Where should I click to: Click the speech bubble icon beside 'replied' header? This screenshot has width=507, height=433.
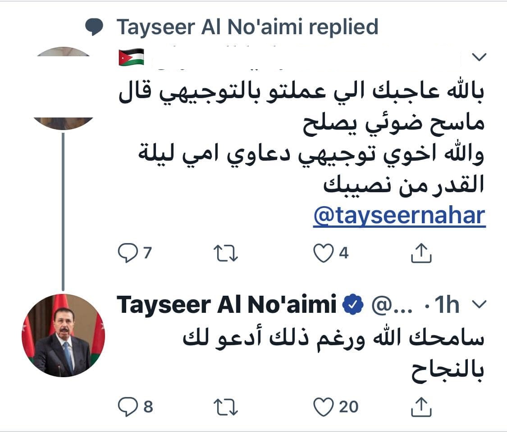[x=95, y=27]
